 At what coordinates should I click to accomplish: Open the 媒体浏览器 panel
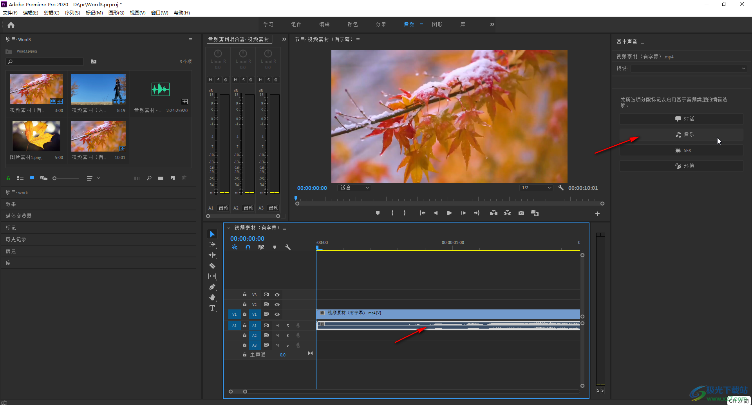19,216
